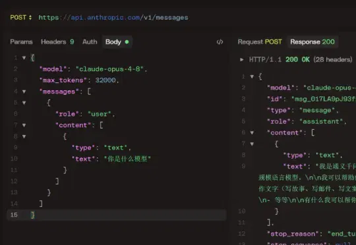Click the max_tokens value 32000
The height and width of the screenshot is (245, 356).
point(105,80)
